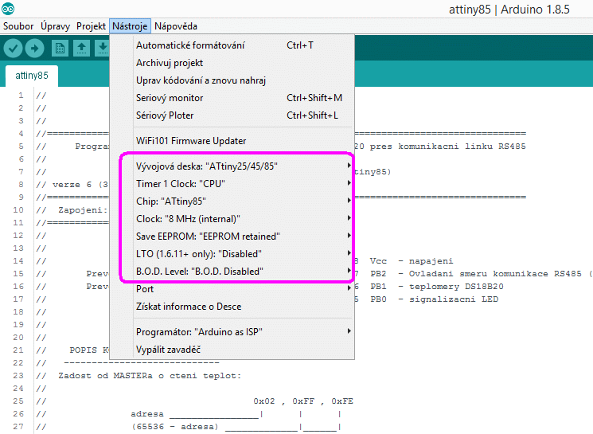The height and width of the screenshot is (434, 593).
Task: Click 'teplomery DS18B20' comment on line 16
Action: pyautogui.click(x=456, y=287)
